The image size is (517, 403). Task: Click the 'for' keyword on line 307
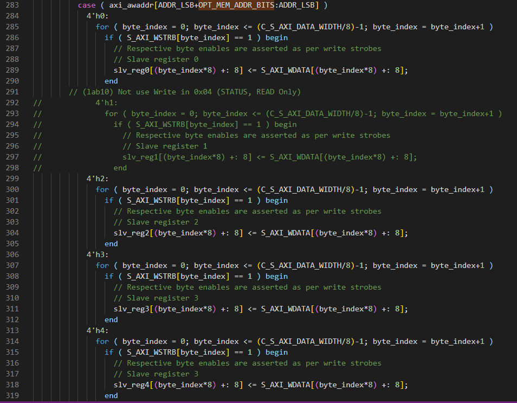102,265
